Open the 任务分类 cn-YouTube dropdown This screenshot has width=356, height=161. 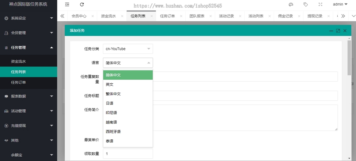coord(128,49)
